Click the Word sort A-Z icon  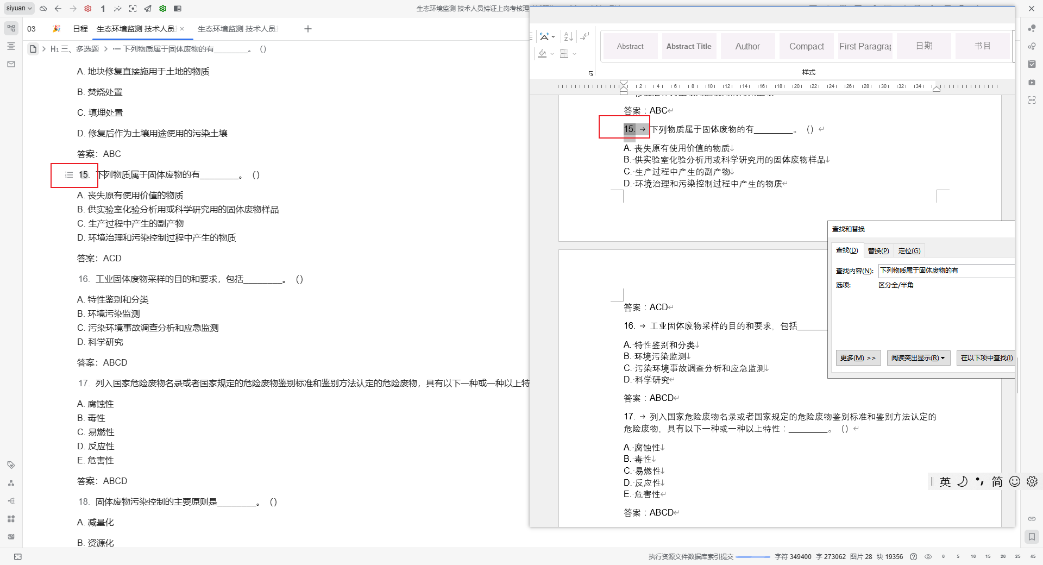(x=568, y=36)
